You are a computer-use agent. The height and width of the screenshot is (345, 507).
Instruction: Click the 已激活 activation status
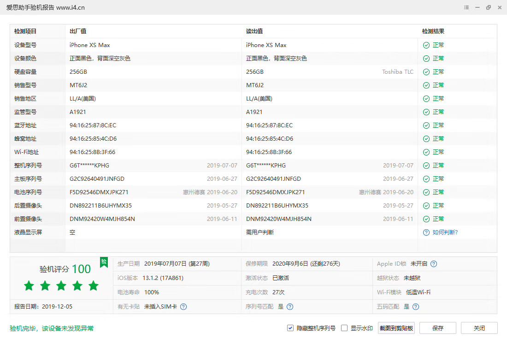click(281, 278)
